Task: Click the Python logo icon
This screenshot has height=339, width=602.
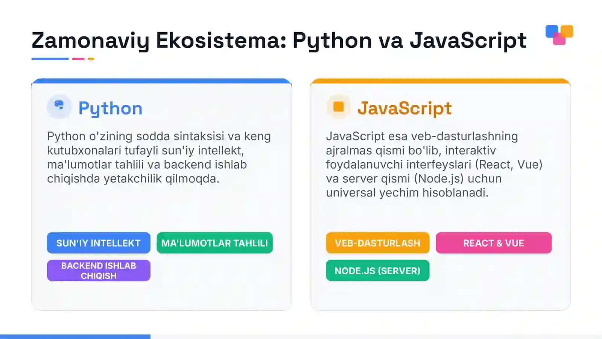Action: [59, 107]
